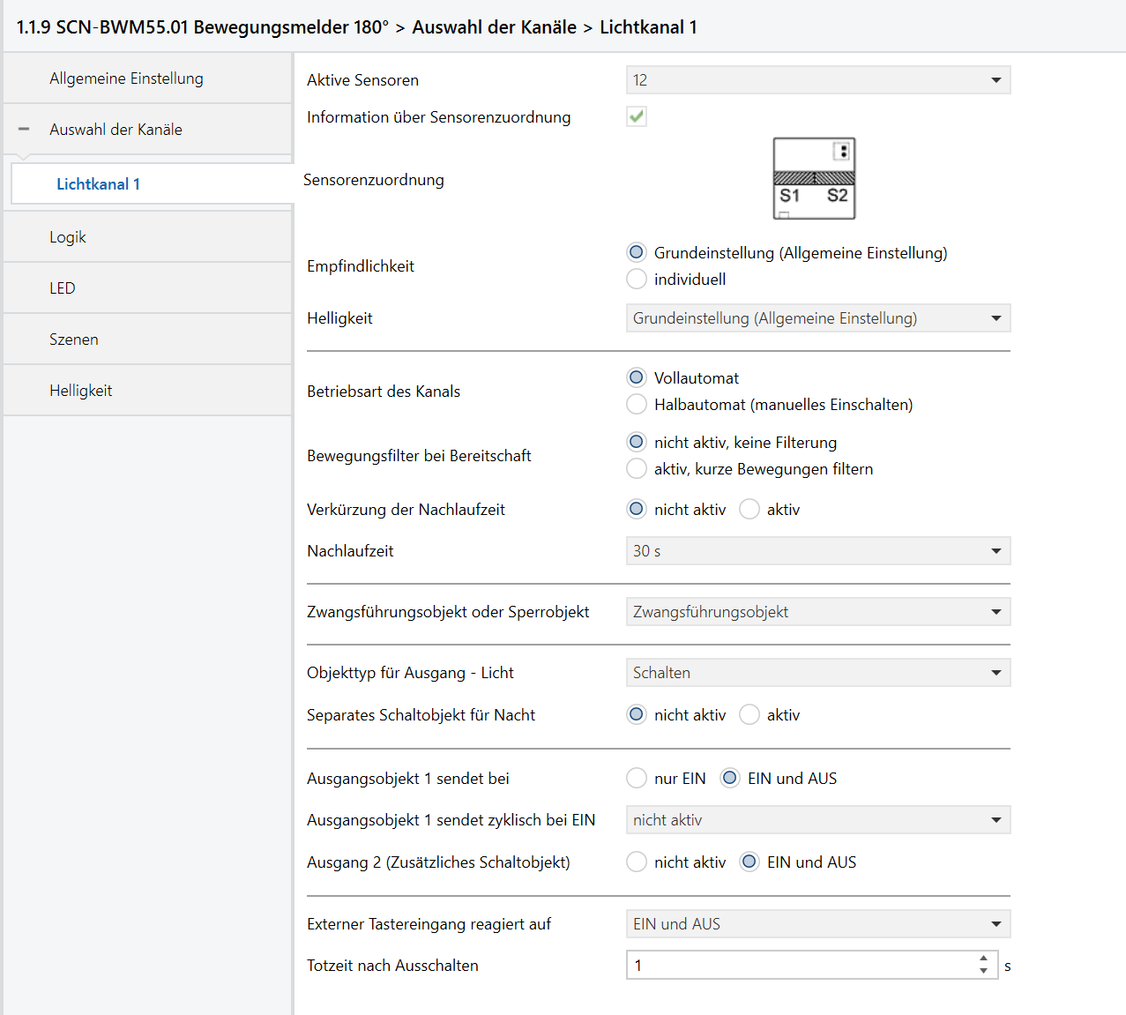The image size is (1126, 1015).
Task: Select individuell for Empfindlichkeit
Action: (x=637, y=280)
